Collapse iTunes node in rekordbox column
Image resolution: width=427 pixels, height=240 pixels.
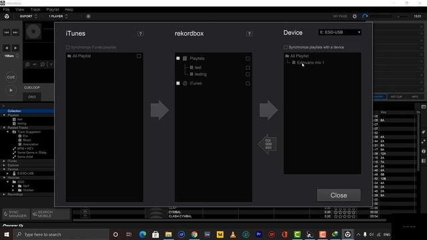point(178,83)
